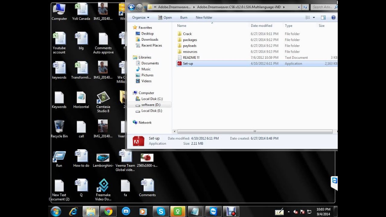Viewport: 386px width, 217px height.
Task: Select the Lamborghini image on desktop
Action: point(103,160)
